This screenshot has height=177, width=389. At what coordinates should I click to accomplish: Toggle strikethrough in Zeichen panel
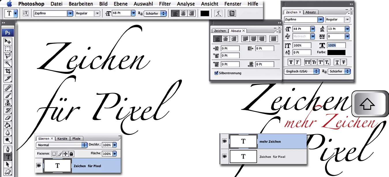pyautogui.click(x=343, y=62)
